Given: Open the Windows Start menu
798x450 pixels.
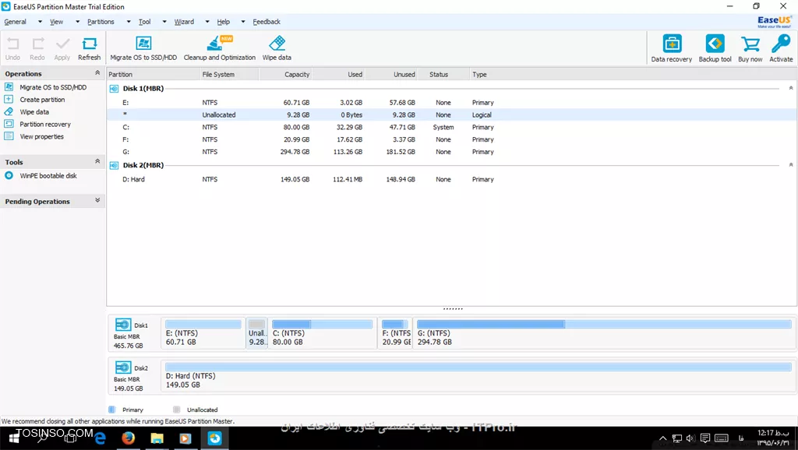Looking at the screenshot, I should 14,438.
